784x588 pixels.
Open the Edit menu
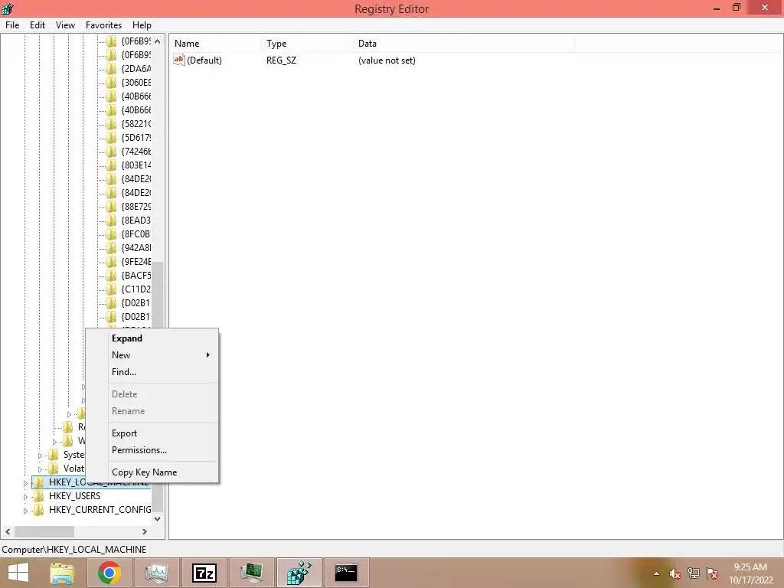click(x=38, y=25)
